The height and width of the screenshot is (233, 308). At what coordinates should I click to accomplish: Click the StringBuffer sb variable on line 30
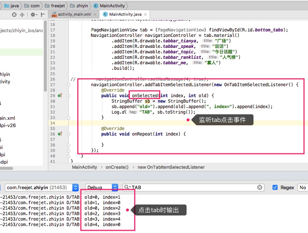tap(147, 101)
